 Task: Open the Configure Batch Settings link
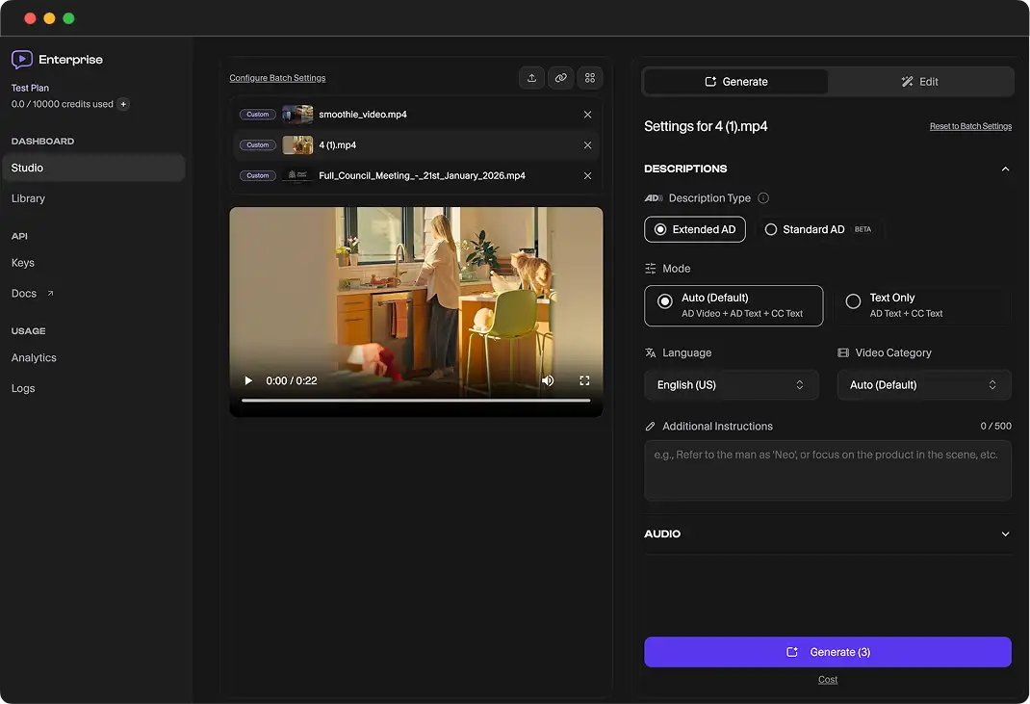[276, 77]
